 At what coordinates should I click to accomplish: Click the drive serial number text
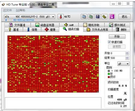point(24,20)
